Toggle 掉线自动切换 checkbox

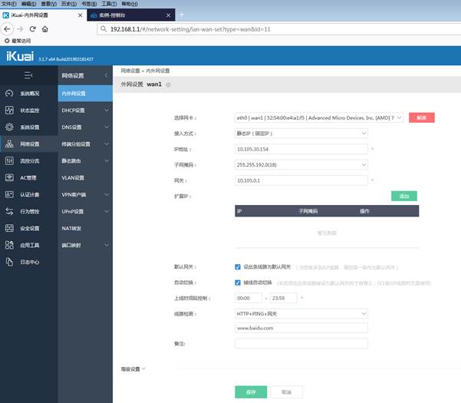238,282
